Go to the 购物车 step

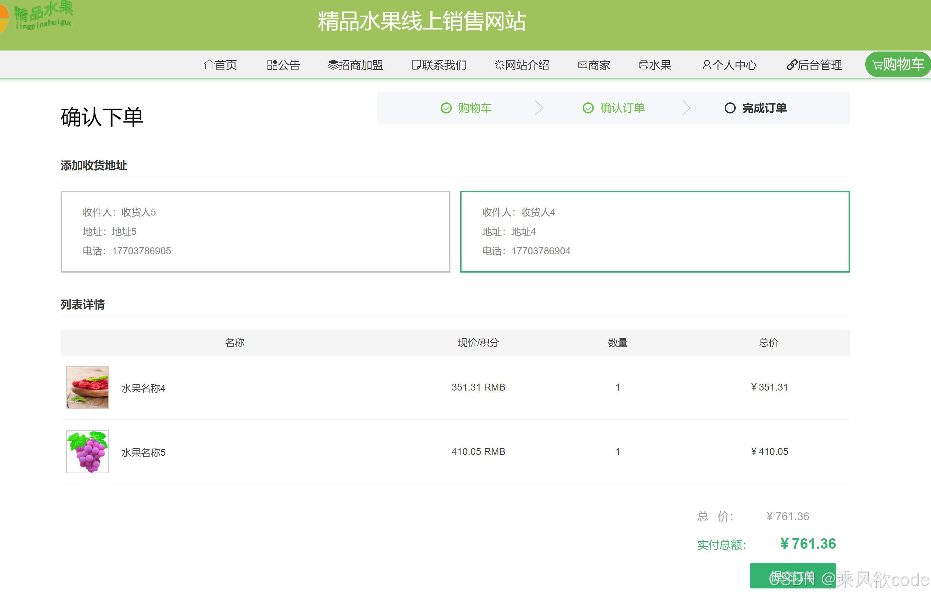coord(474,108)
